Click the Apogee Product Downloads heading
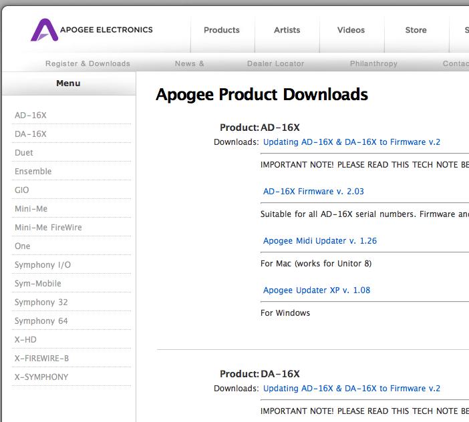 pos(262,95)
